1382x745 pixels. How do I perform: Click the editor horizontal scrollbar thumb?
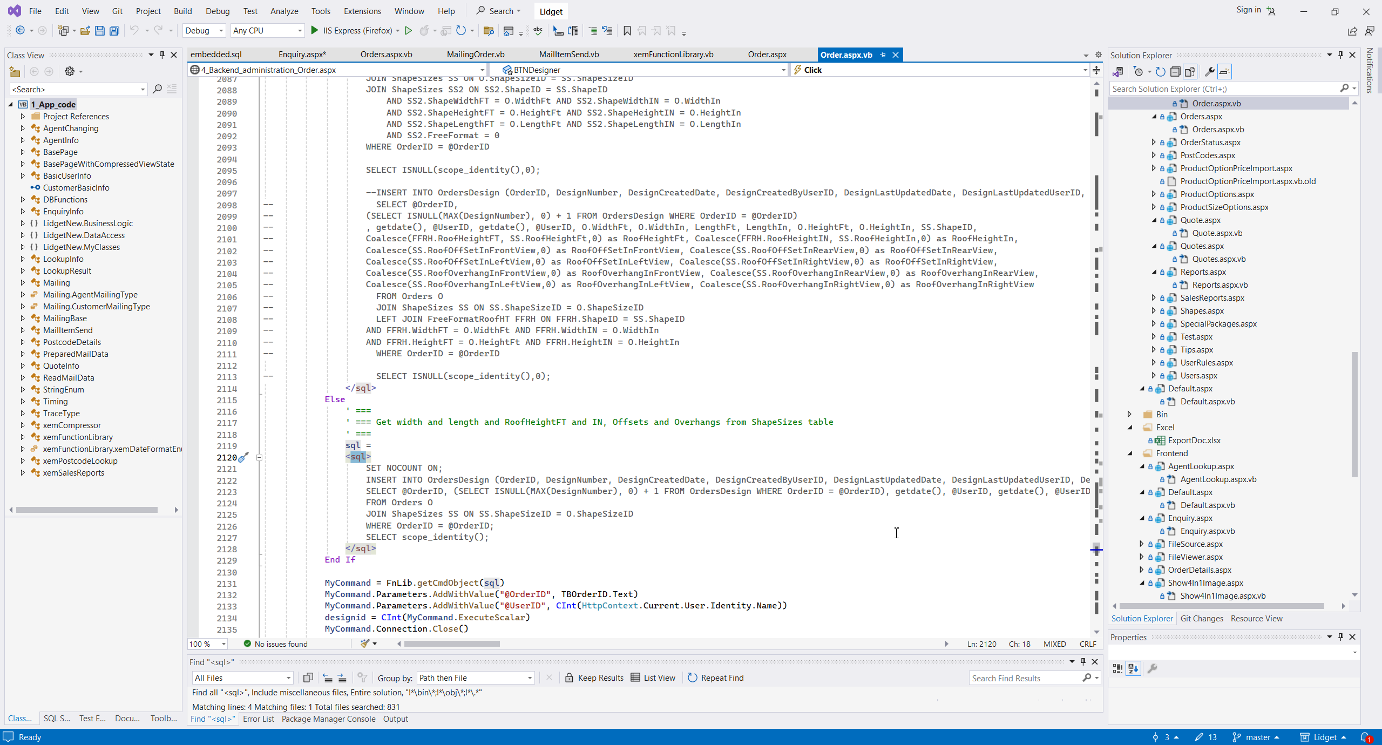(x=452, y=644)
